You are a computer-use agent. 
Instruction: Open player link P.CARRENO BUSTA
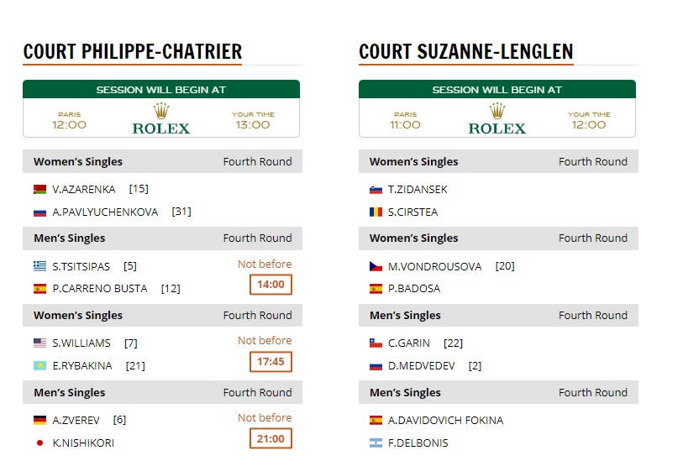click(99, 289)
